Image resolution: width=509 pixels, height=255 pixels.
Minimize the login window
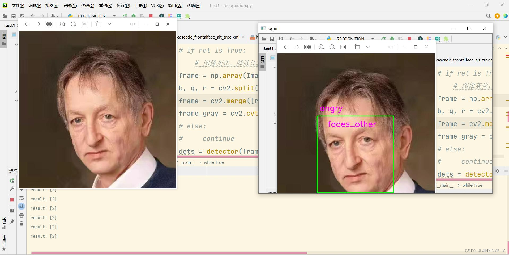pos(454,28)
